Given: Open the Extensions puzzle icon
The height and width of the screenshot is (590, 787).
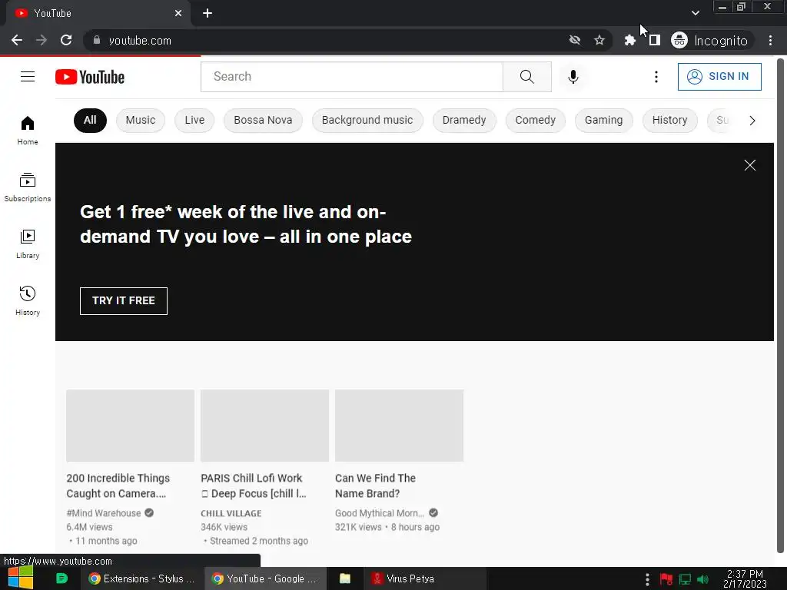Looking at the screenshot, I should [x=629, y=40].
